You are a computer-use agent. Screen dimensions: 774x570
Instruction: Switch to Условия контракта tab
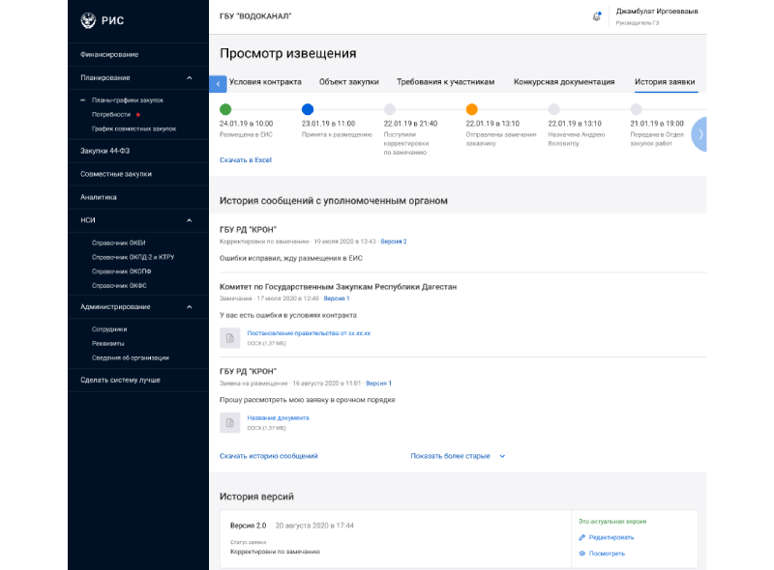coord(265,82)
